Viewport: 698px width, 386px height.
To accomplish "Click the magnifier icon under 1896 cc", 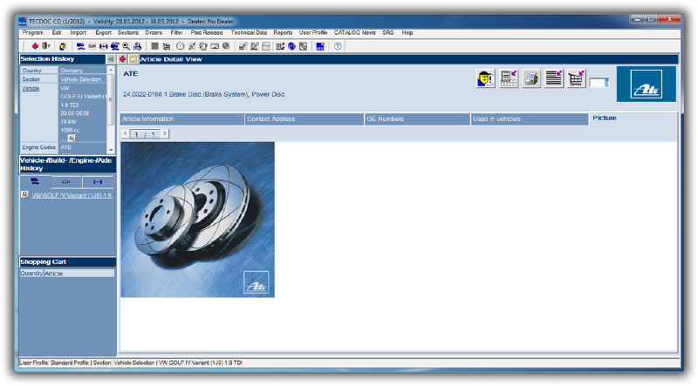I will [x=72, y=139].
